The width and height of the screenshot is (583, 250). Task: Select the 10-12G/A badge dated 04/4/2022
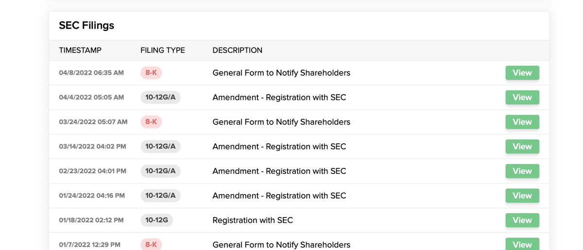[x=160, y=98]
